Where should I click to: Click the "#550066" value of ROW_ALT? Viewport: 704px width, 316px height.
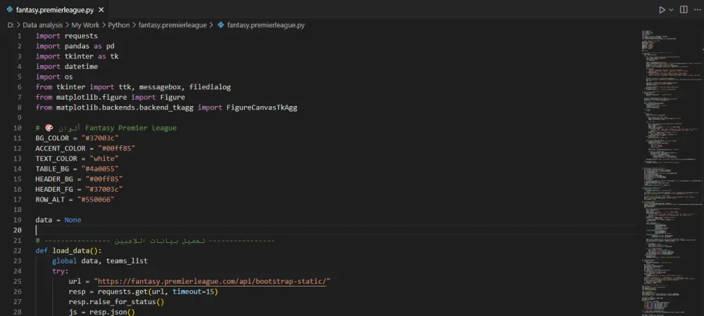96,199
